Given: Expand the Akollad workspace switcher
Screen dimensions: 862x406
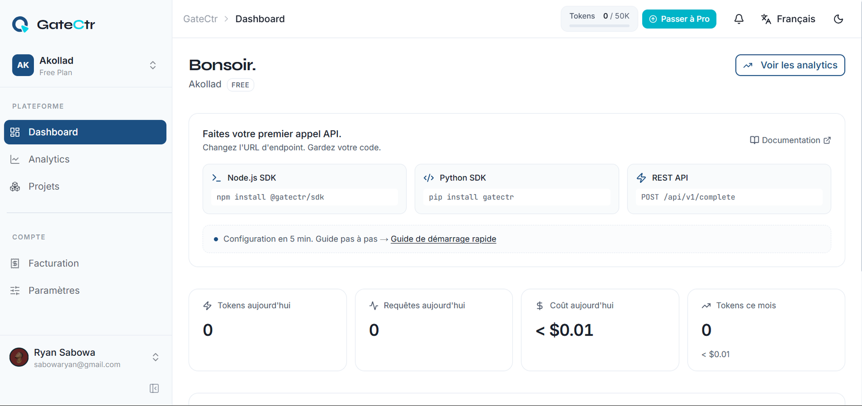Looking at the screenshot, I should 153,65.
